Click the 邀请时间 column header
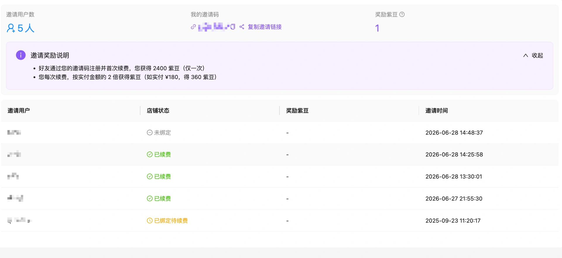This screenshot has height=258, width=562. click(x=437, y=111)
